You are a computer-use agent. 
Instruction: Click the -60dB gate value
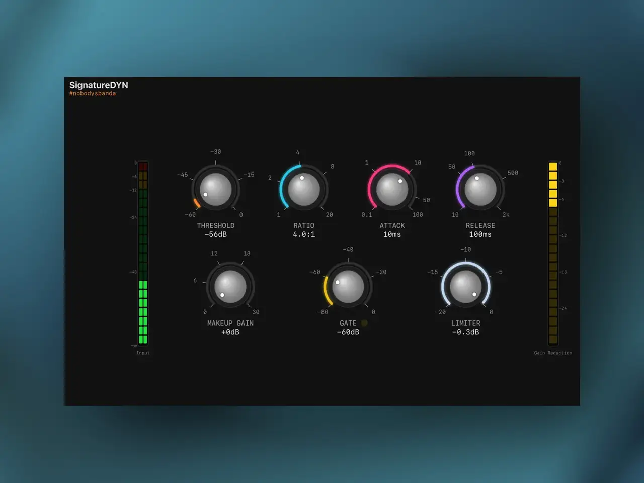[348, 332]
